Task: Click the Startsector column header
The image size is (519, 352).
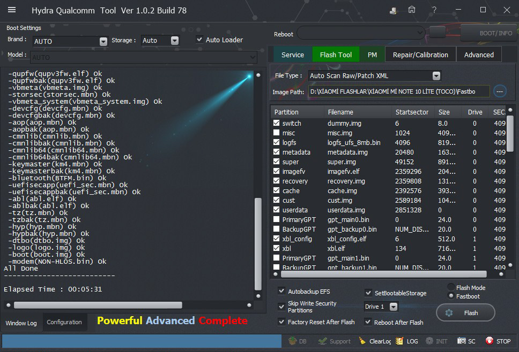Action: 412,112
